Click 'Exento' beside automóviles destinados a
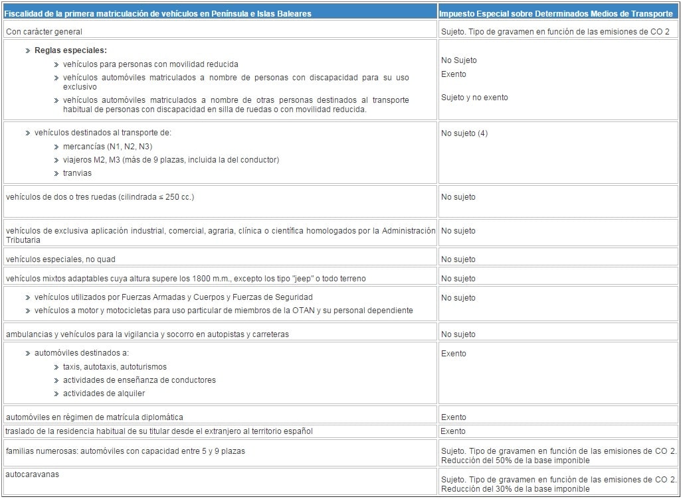This screenshot has height=499, width=681. [453, 354]
